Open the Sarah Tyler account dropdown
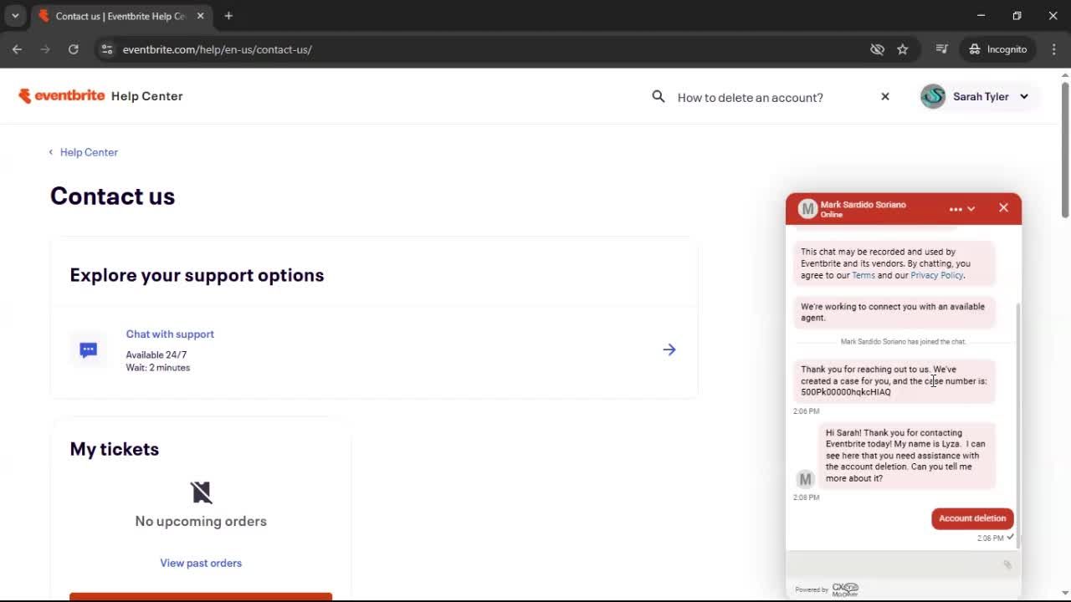 point(978,96)
